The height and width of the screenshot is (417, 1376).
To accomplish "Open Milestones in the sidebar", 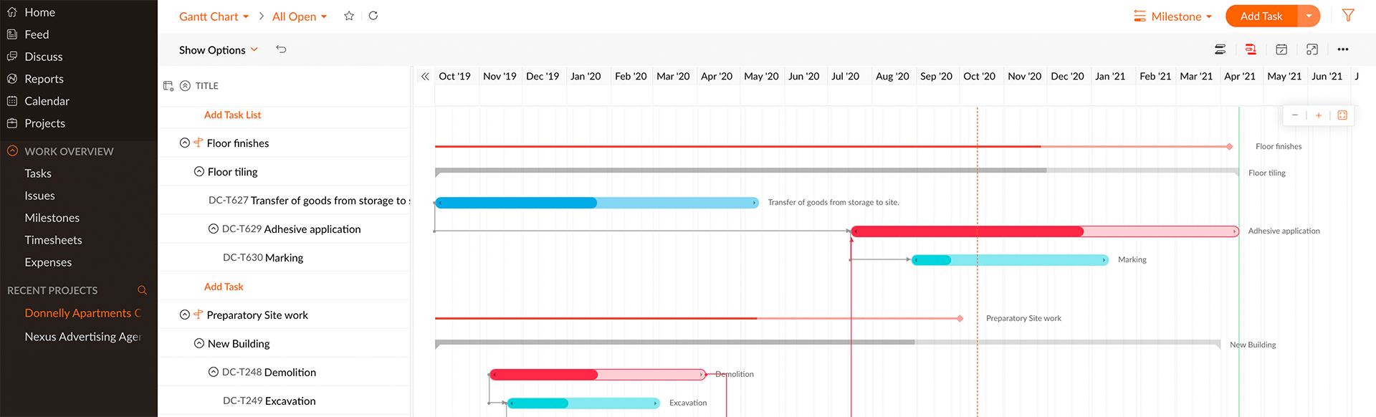I will point(52,218).
